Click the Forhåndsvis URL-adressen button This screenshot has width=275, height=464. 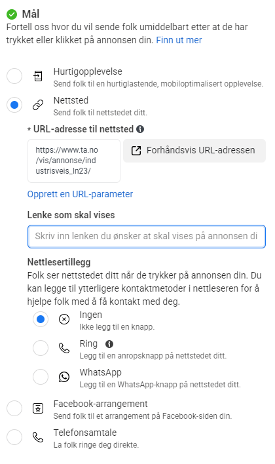pos(194,151)
